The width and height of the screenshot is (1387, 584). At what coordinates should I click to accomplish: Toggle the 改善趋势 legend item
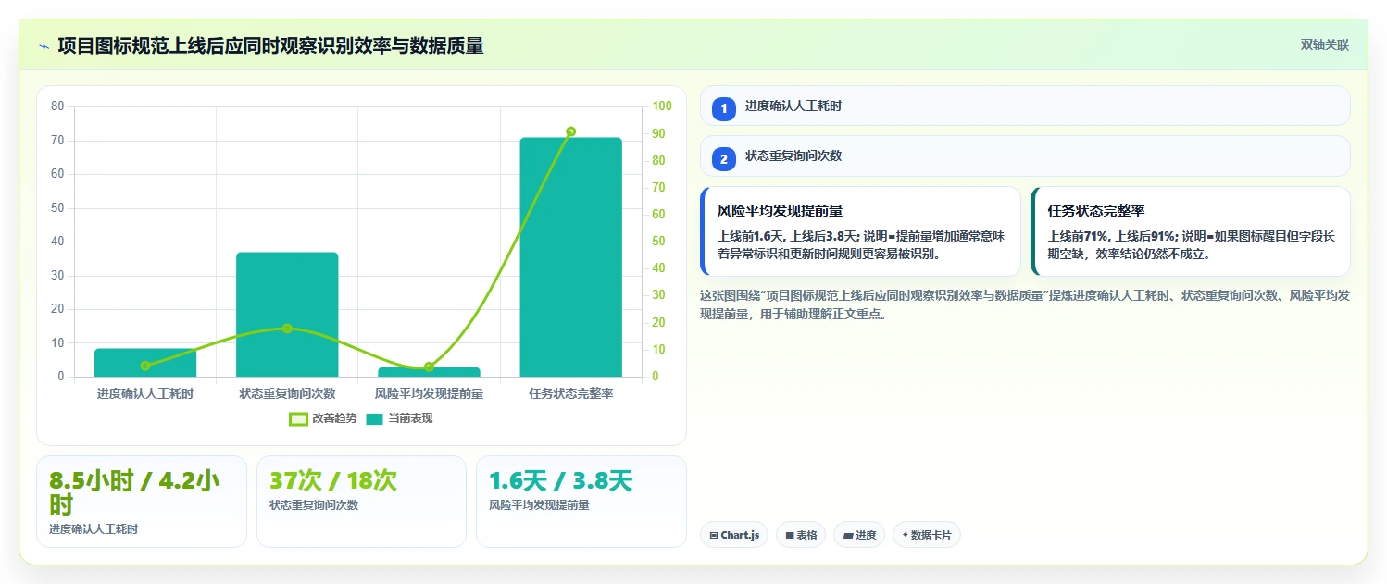tap(322, 418)
